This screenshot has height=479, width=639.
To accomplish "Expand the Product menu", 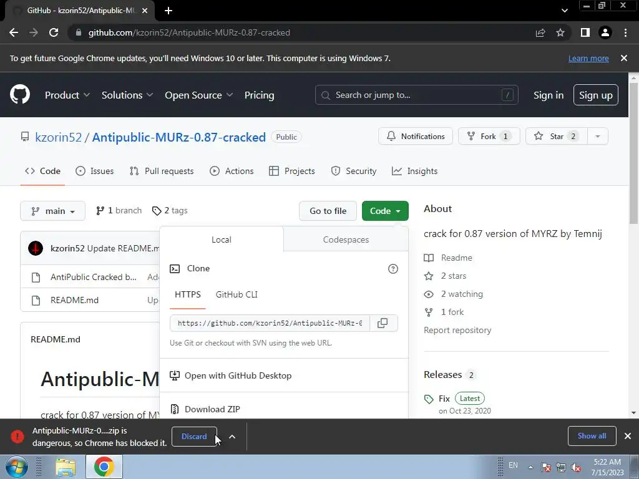I will point(67,95).
